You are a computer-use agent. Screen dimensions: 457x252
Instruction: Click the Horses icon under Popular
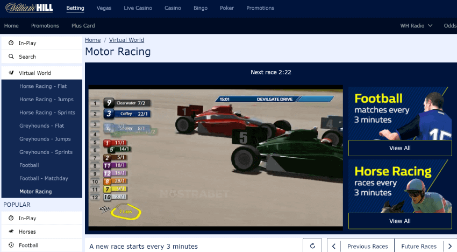pos(11,231)
